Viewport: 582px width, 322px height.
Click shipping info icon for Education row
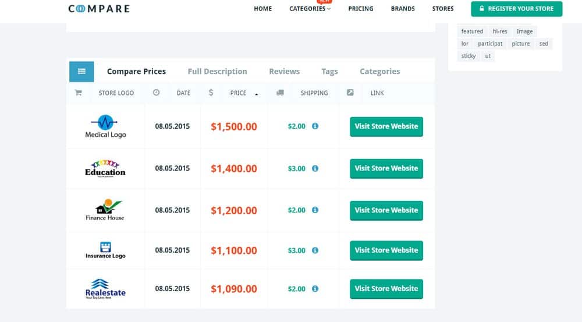pos(315,168)
